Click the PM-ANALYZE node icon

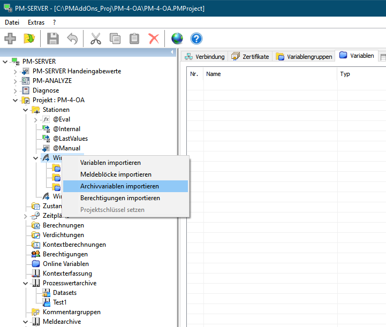[26, 81]
